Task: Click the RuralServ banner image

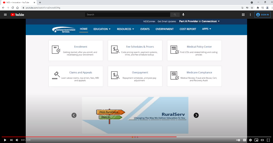Action: click(135, 115)
